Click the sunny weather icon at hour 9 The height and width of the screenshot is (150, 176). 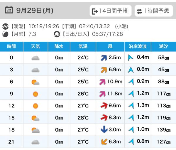[x=35, y=94]
